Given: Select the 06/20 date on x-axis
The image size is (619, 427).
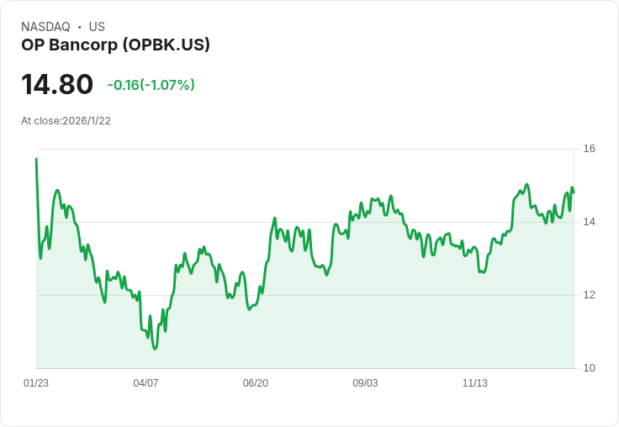Looking at the screenshot, I should pyautogui.click(x=256, y=383).
